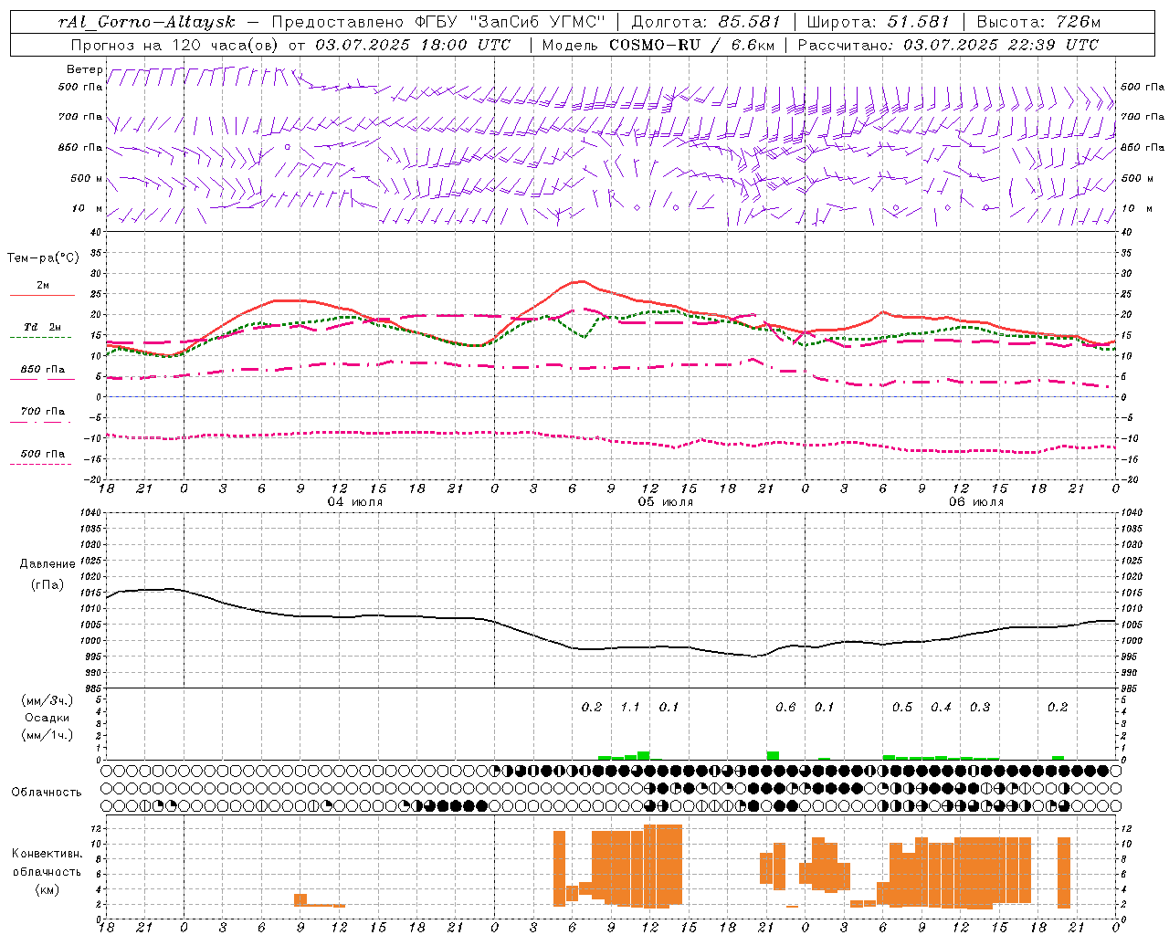Screen dimensions: 1169x935
Task: Select the (мм/3ч.) units label
Action: click(47, 700)
